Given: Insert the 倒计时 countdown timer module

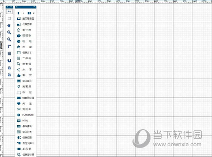Looking at the screenshot, I should (x=24, y=30).
